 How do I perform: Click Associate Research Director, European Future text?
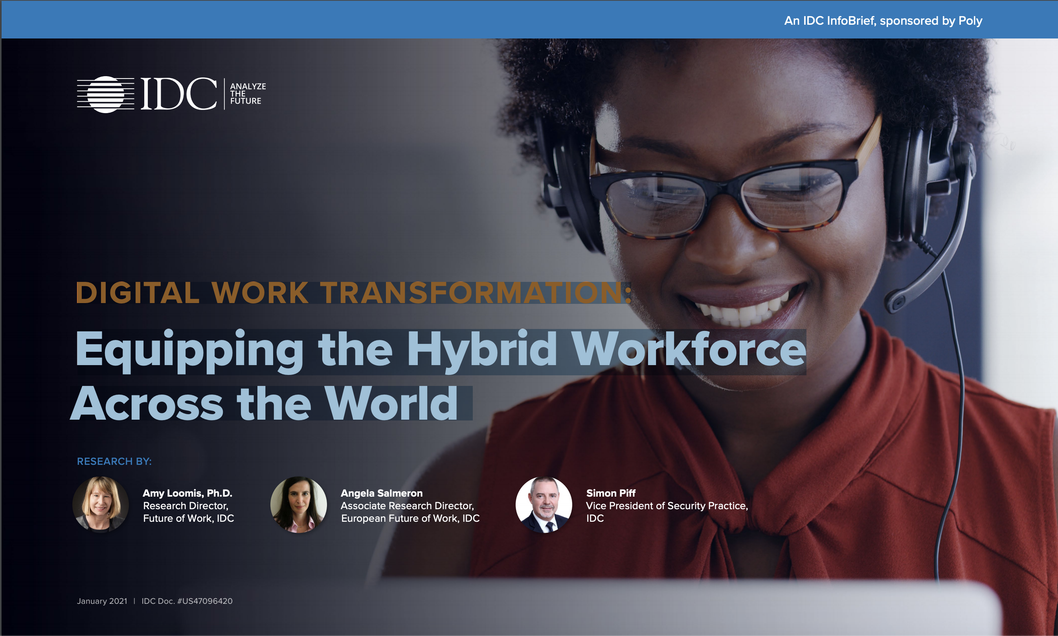pyautogui.click(x=410, y=512)
